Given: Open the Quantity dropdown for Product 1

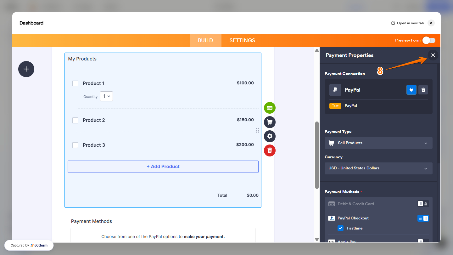Looking at the screenshot, I should [106, 96].
